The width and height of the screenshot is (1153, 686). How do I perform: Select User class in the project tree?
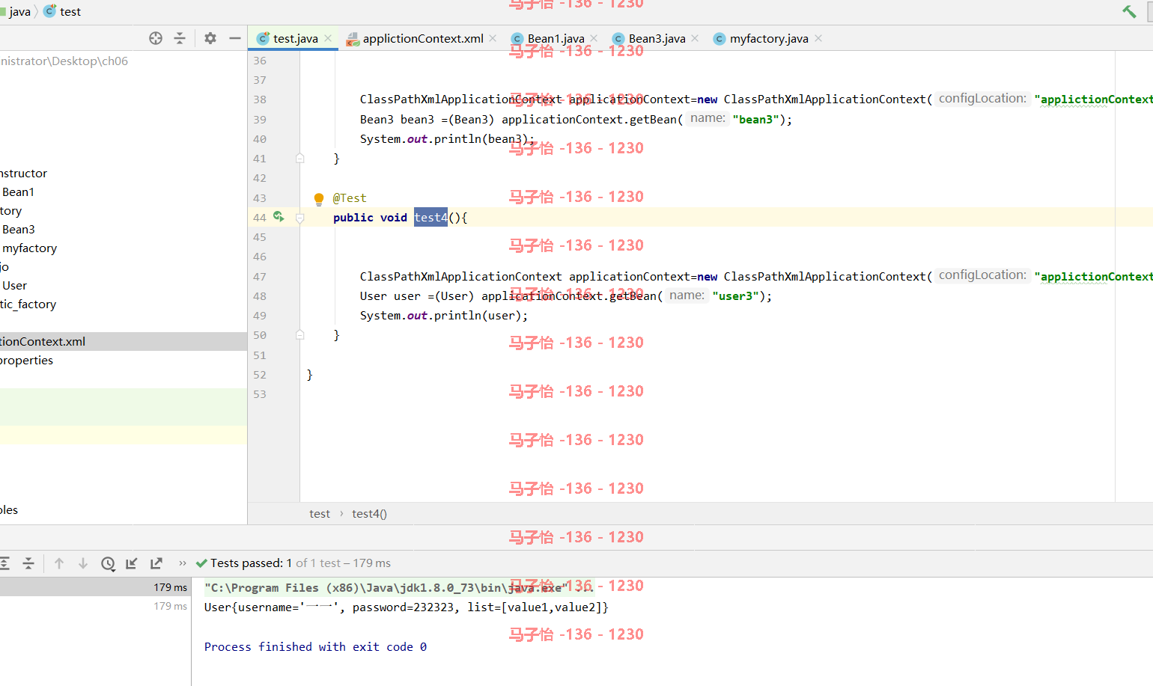[x=14, y=286]
